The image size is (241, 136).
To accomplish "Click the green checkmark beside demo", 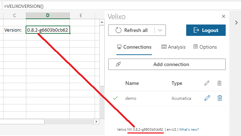I will click(x=115, y=98).
